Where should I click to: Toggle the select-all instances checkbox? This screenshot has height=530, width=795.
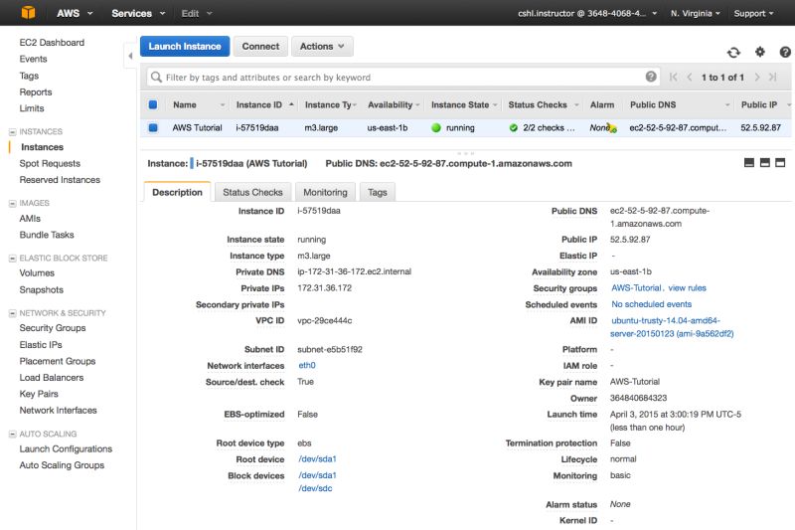click(153, 104)
